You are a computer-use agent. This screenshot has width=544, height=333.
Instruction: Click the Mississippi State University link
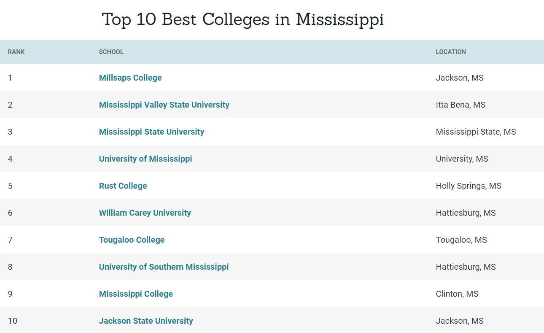pyautogui.click(x=151, y=132)
